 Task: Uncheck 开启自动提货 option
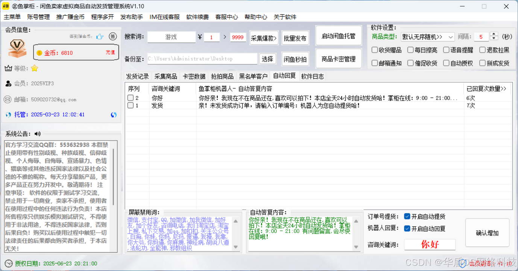point(407,216)
